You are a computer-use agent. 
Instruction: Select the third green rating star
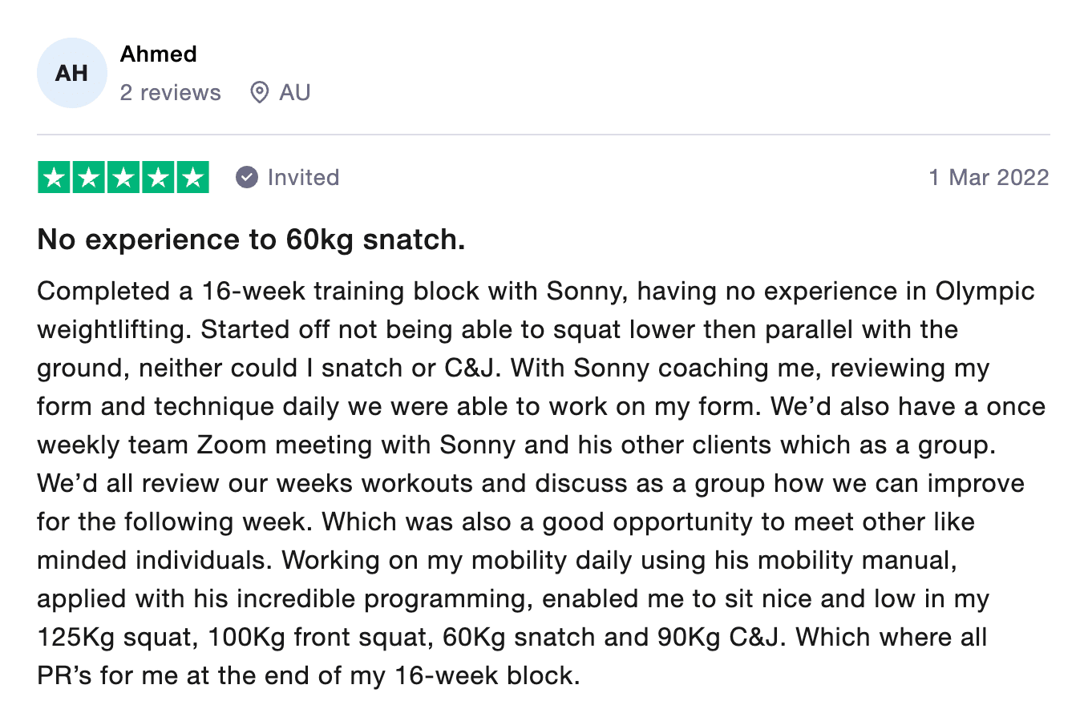coord(123,177)
